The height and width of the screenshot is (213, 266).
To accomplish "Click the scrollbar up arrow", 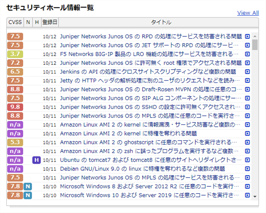I will pos(255,36).
